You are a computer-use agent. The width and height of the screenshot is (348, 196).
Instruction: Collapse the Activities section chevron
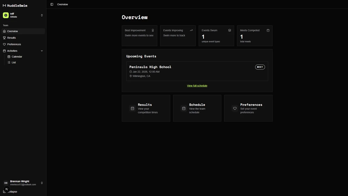coord(42,51)
